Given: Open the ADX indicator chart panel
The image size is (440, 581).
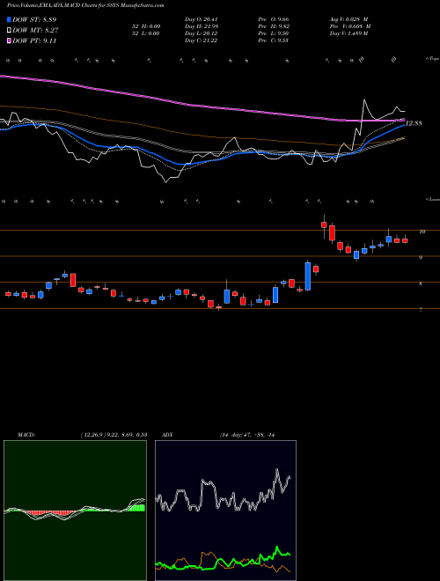Looking at the screenshot, I should click(225, 511).
